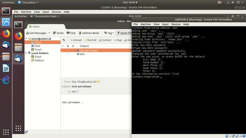Open the Tag dropdown in Thunderbird
This screenshot has height=138, width=246.
click(109, 33)
